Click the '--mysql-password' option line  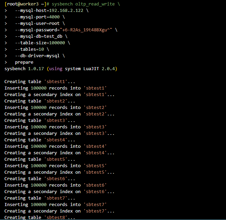click(x=66, y=30)
